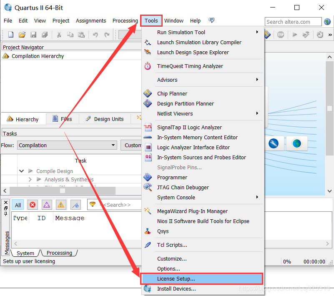Open the Flow Compilation dropdown
This screenshot has height=296, width=334.
tap(67, 145)
